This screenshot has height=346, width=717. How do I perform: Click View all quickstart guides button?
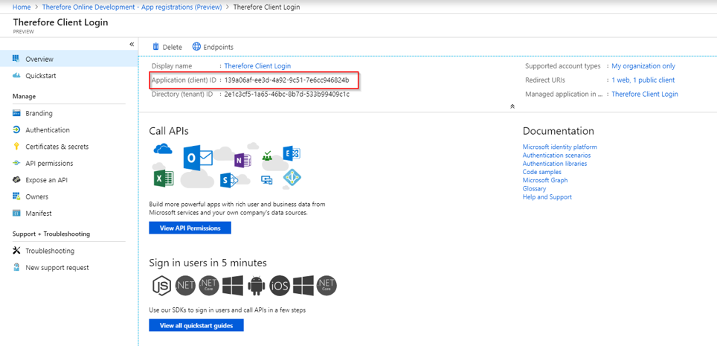click(196, 325)
